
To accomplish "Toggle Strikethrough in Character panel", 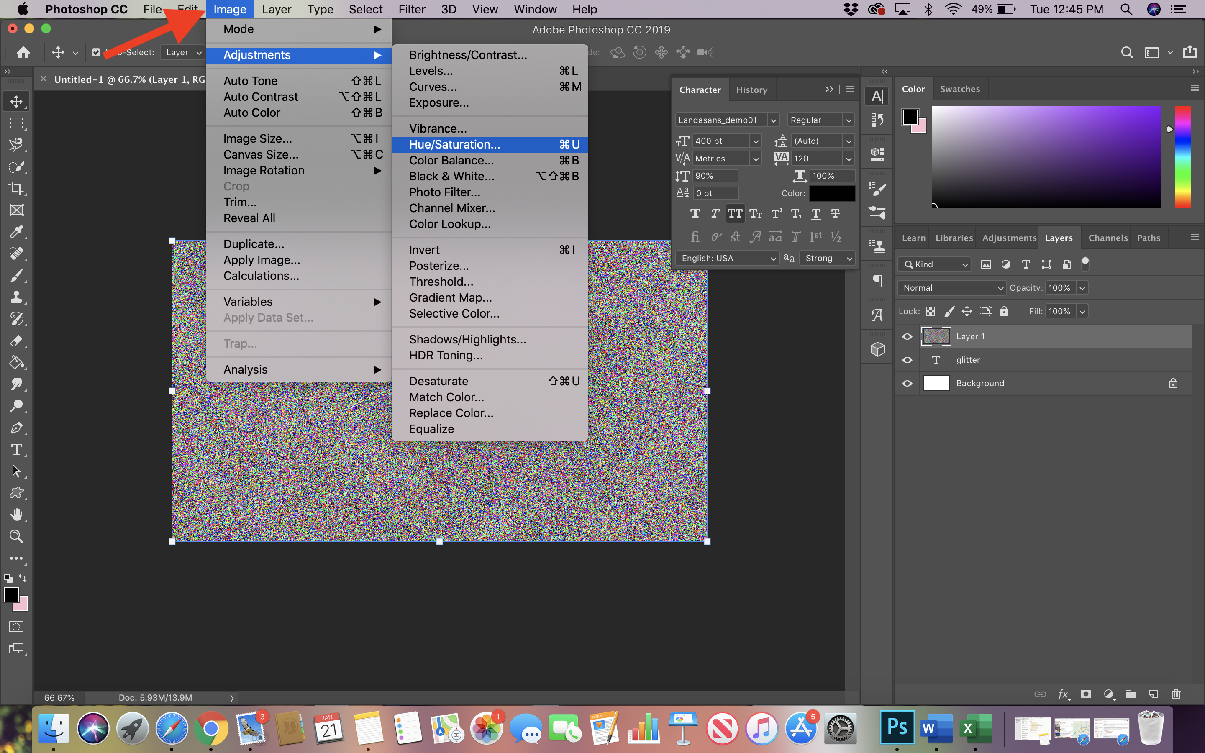I will [836, 214].
